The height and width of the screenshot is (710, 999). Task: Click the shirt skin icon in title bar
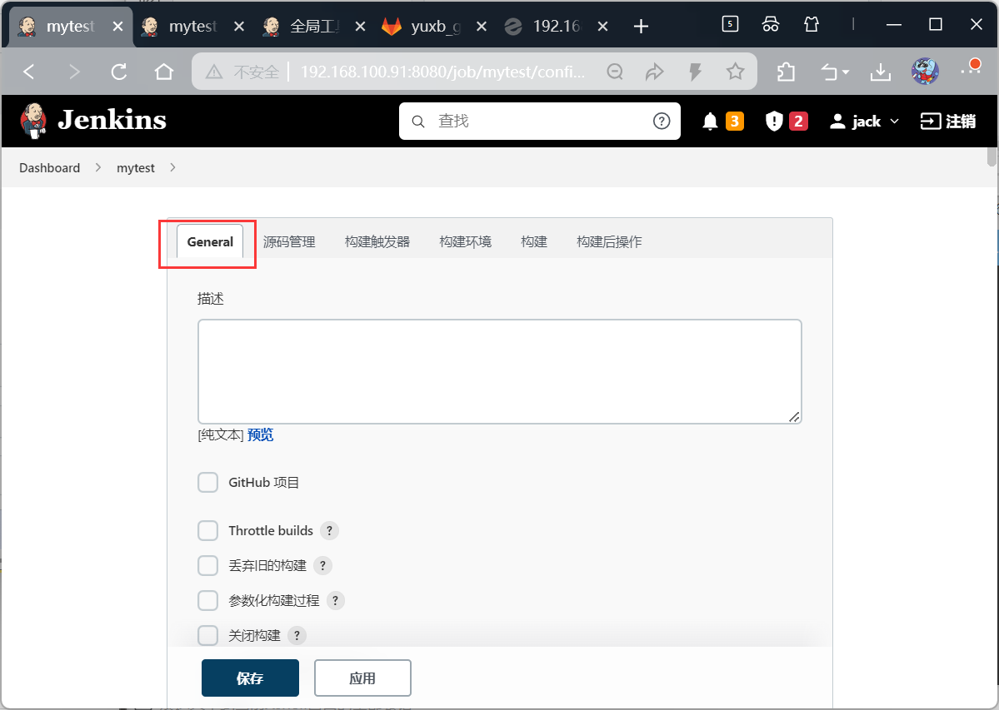click(811, 24)
